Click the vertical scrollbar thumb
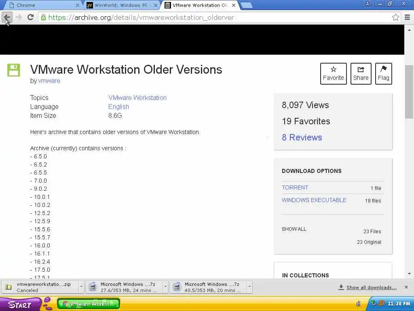This screenshot has height=311, width=414. (409, 92)
